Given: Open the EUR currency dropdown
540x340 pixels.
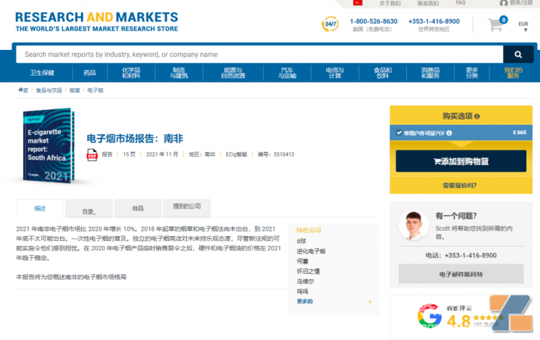Looking at the screenshot, I should tap(524, 26).
